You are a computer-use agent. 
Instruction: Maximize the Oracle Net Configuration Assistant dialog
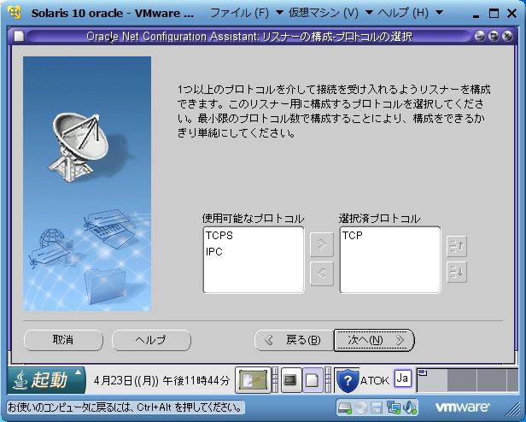pos(494,36)
